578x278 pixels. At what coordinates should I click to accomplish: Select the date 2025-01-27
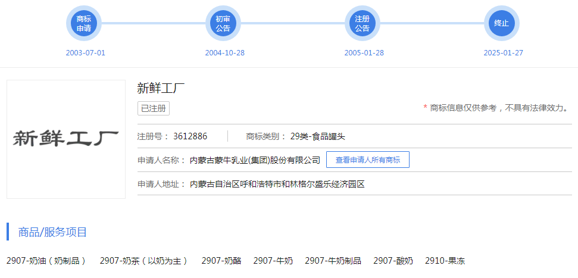(x=503, y=53)
